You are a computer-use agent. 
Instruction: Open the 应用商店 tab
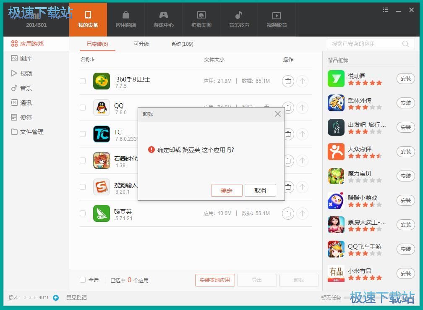[x=126, y=20]
